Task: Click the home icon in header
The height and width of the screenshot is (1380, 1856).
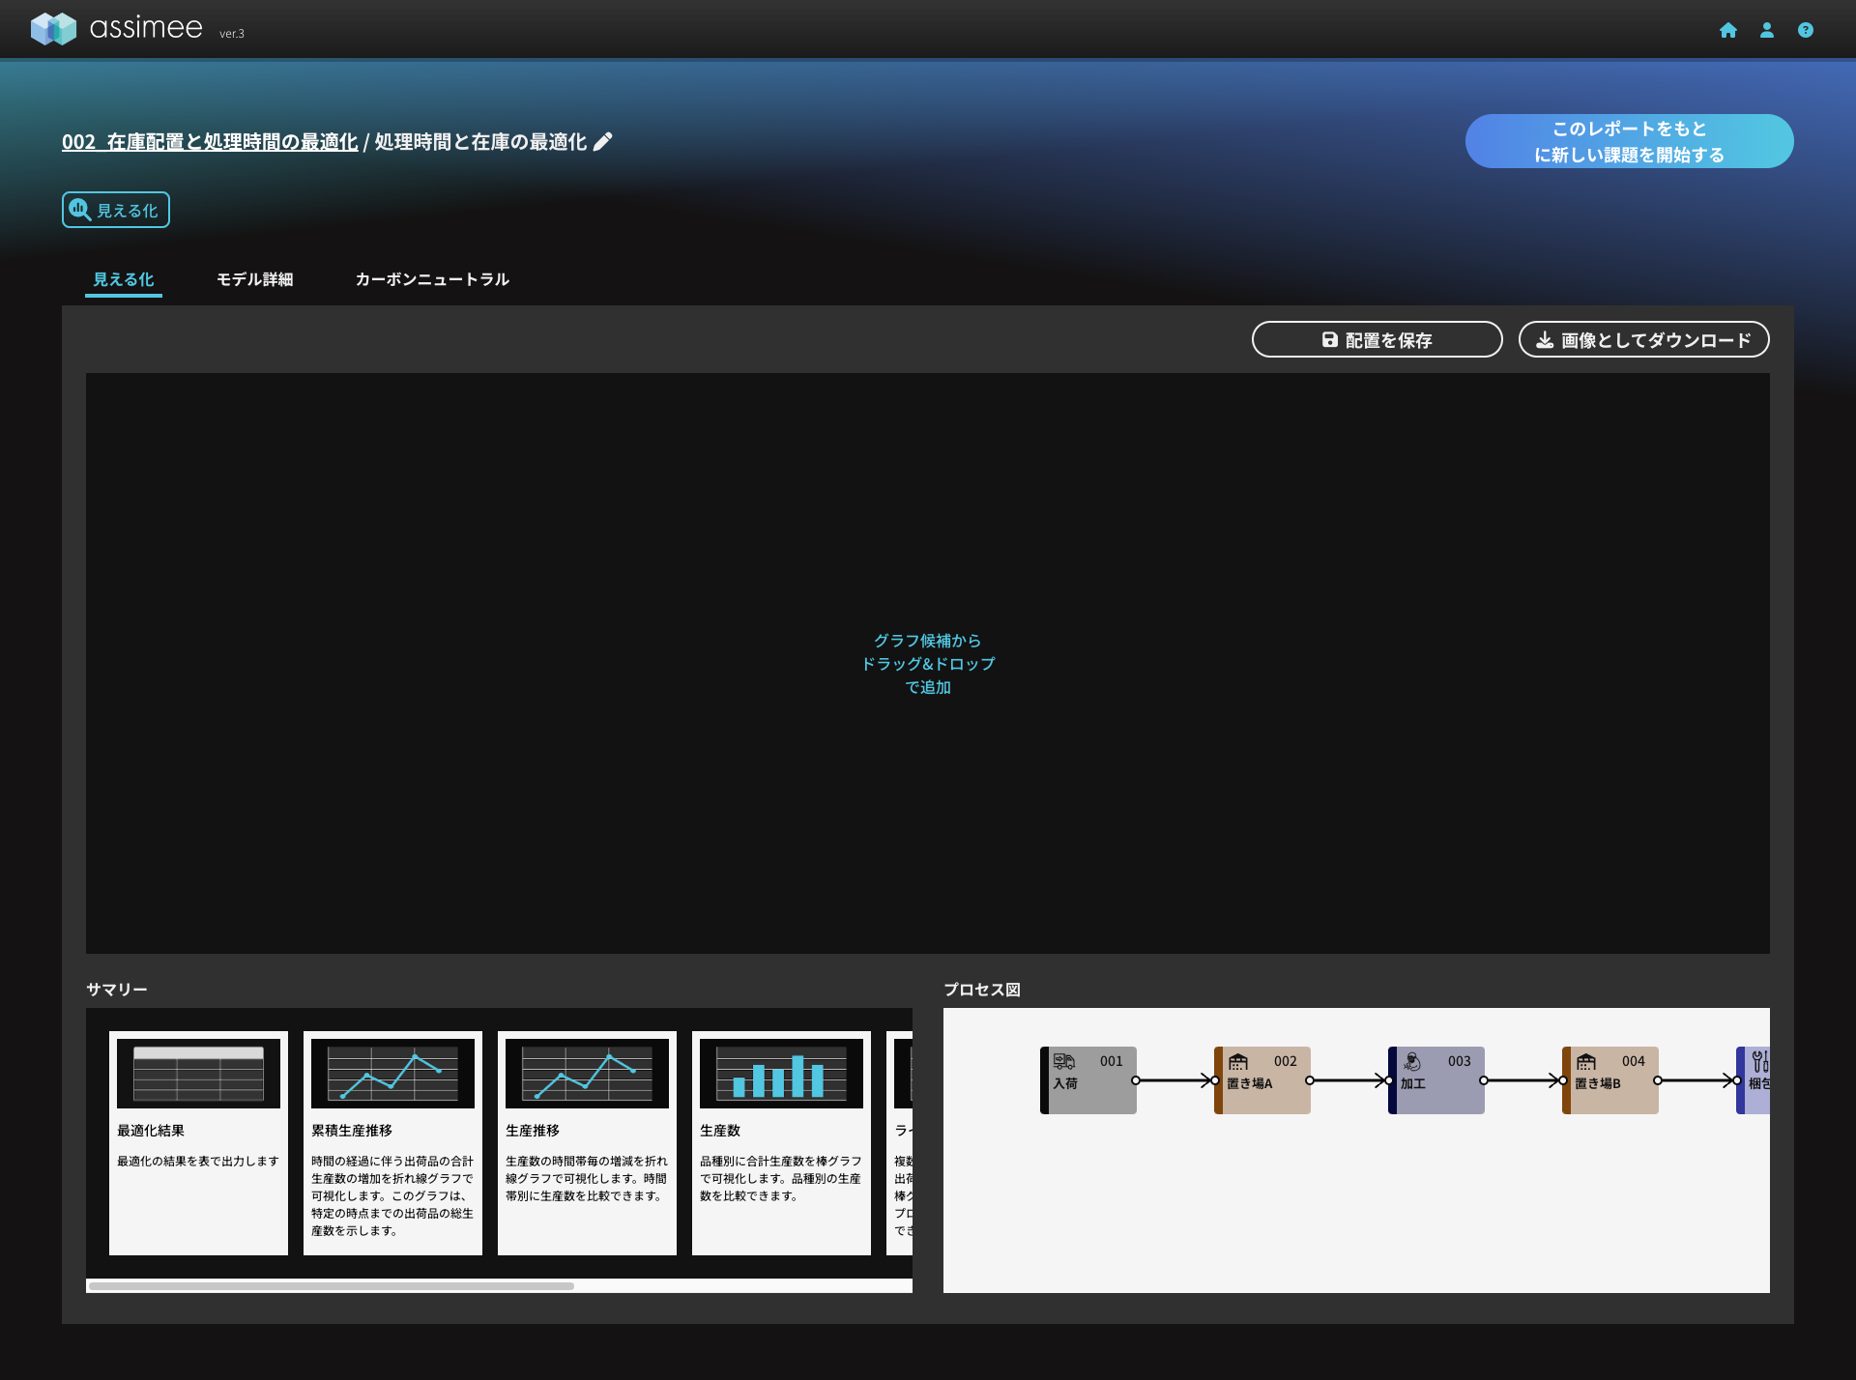Action: tap(1728, 31)
